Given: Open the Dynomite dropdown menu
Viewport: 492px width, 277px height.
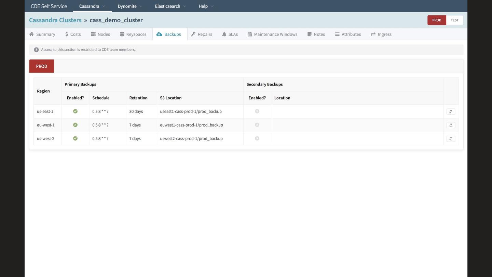Looking at the screenshot, I should [x=130, y=6].
